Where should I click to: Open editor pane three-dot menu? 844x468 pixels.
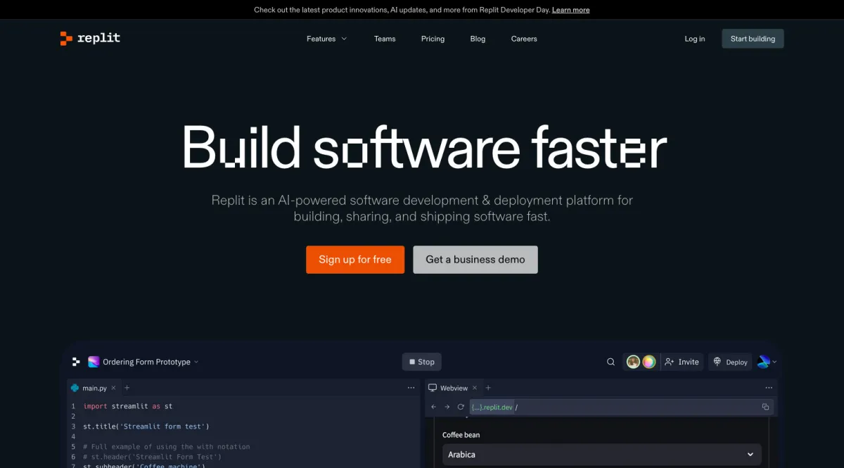[x=411, y=388]
